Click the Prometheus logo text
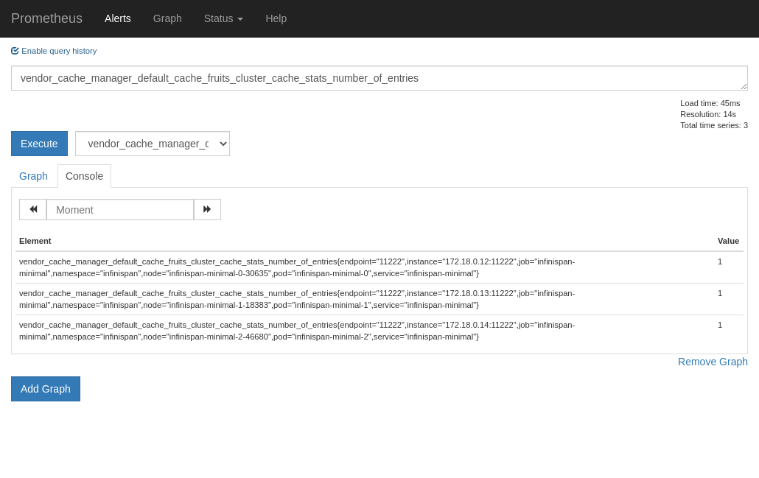 46,18
